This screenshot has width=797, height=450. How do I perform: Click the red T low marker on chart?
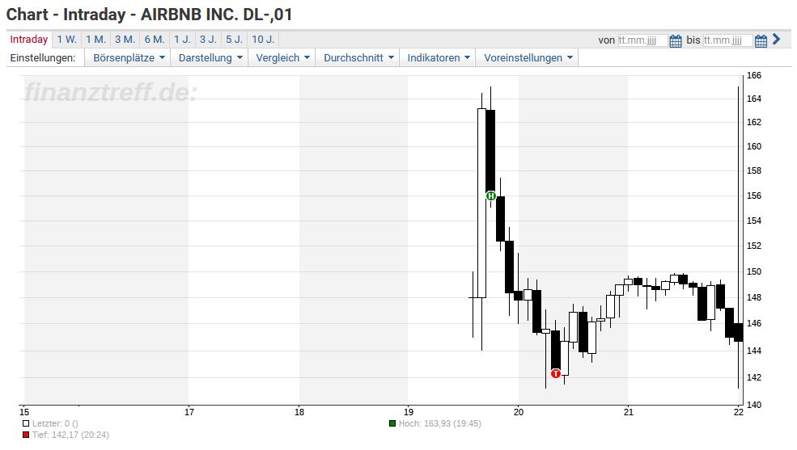point(556,373)
